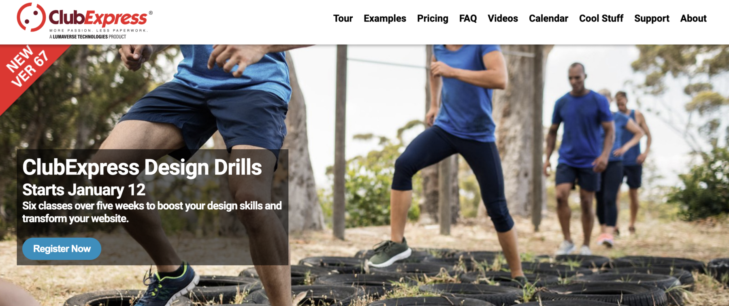The width and height of the screenshot is (729, 306).
Task: Click the Starts January 12 subheading
Action: [84, 189]
